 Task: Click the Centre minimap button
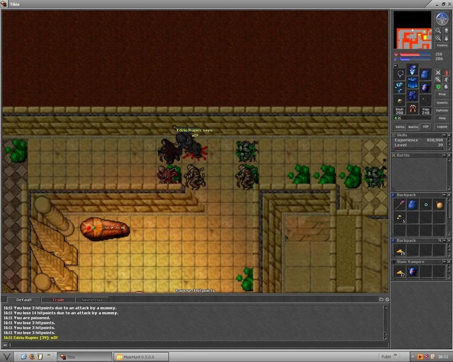pyautogui.click(x=442, y=46)
